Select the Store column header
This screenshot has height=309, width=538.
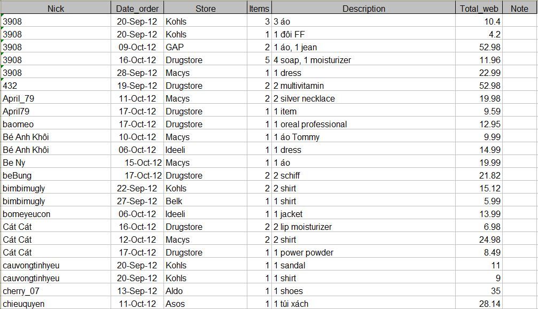coord(206,9)
